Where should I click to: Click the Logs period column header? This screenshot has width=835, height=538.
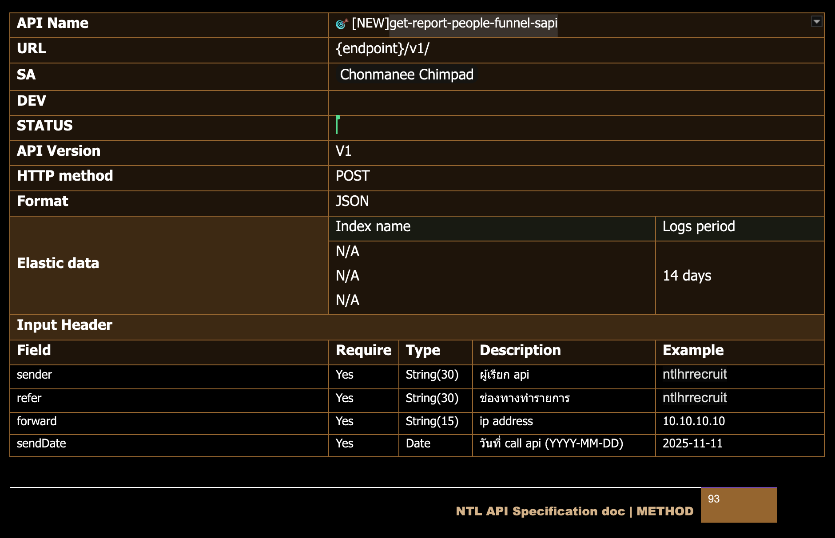point(699,227)
